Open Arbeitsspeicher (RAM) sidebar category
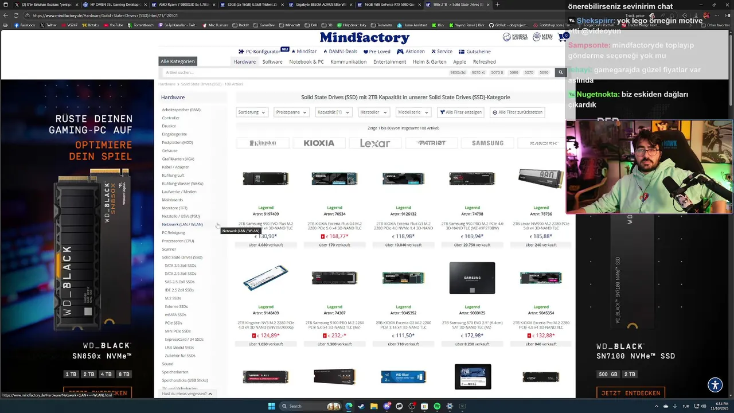The height and width of the screenshot is (413, 734). [x=181, y=110]
